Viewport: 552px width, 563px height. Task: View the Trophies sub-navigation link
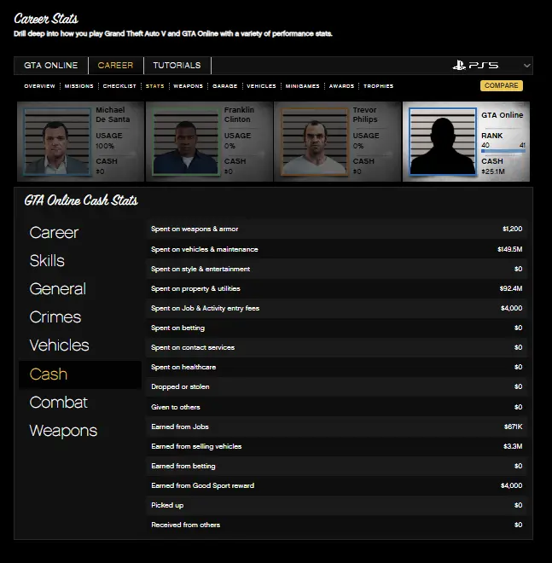tap(378, 86)
